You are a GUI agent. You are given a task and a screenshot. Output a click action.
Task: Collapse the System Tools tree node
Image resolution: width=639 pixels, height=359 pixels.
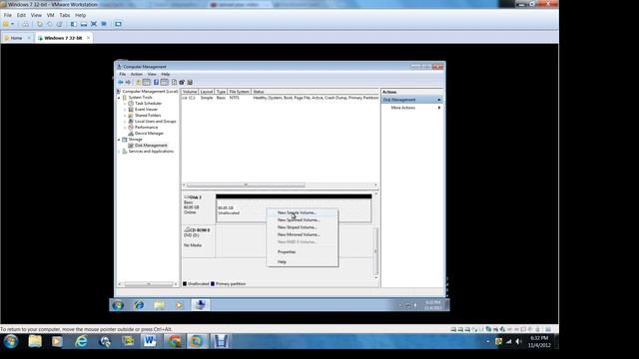(119, 98)
